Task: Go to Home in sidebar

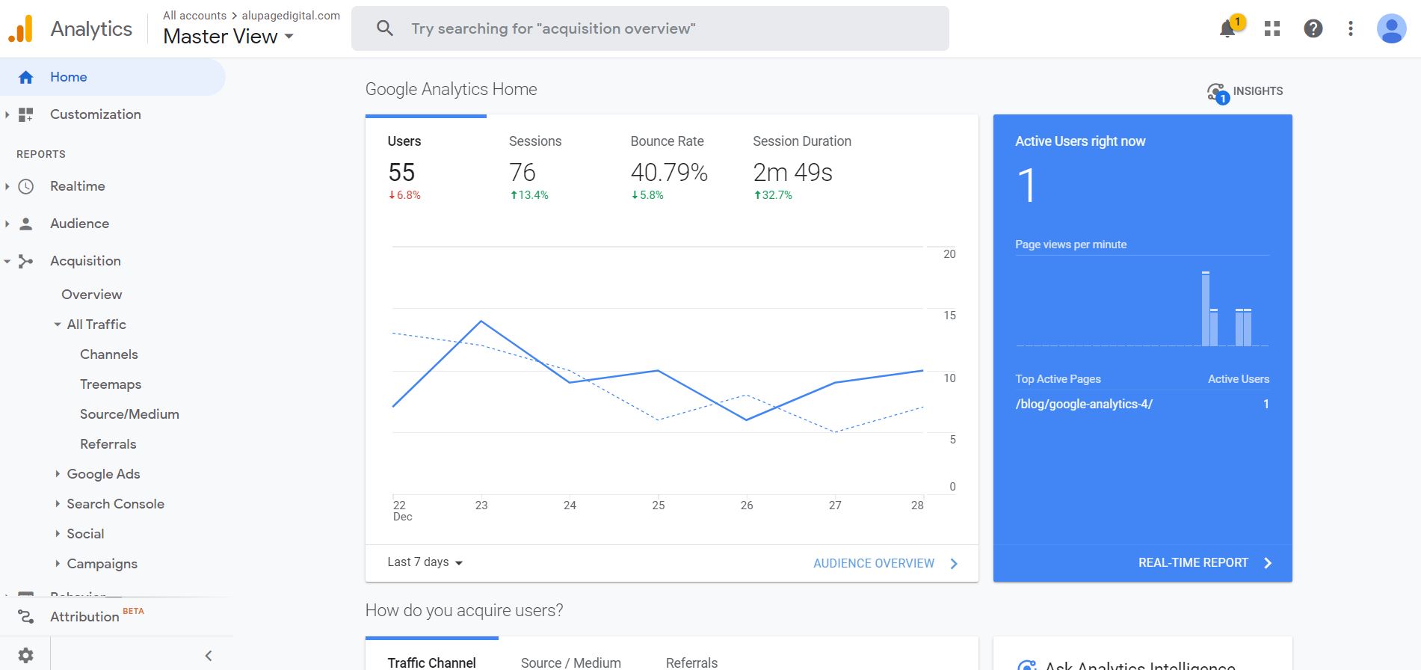Action: [112, 77]
